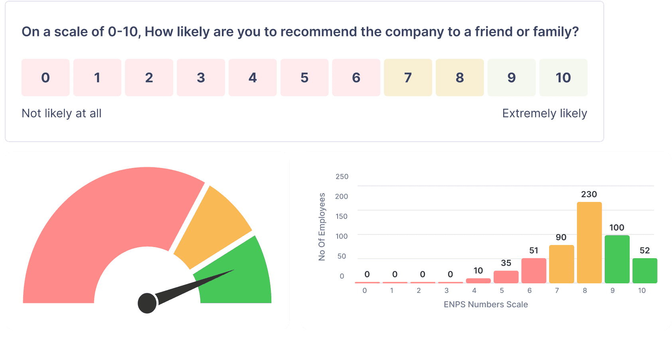The width and height of the screenshot is (672, 342).
Task: Select rating 0 on the scale
Action: tap(45, 77)
